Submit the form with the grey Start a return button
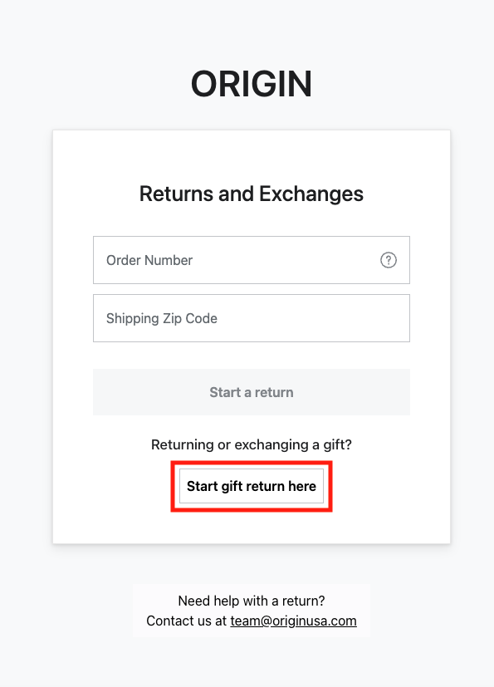The height and width of the screenshot is (687, 494). (x=252, y=392)
